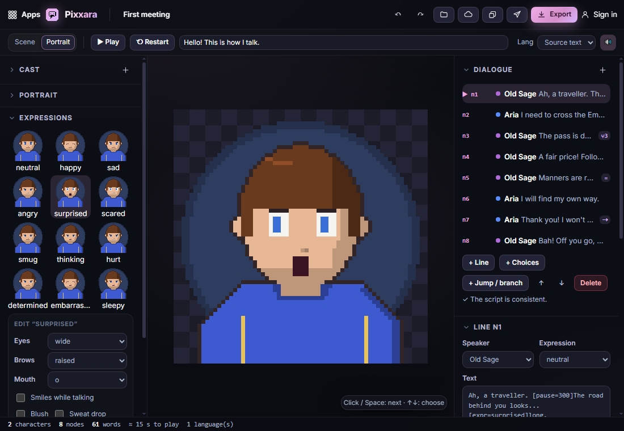Select line n4 A fair price
The width and height of the screenshot is (624, 431).
[x=536, y=157]
